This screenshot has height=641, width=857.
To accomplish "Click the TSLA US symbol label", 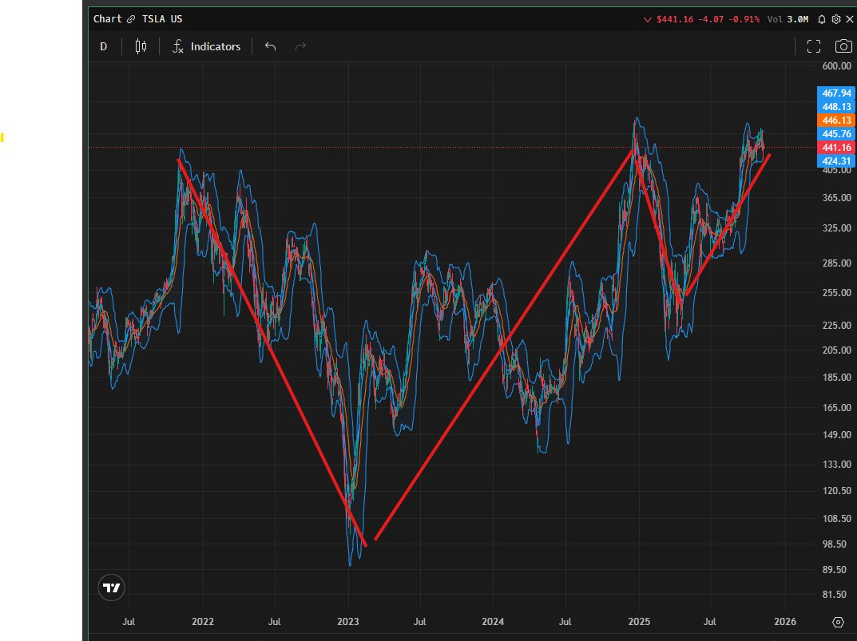I will 162,18.
